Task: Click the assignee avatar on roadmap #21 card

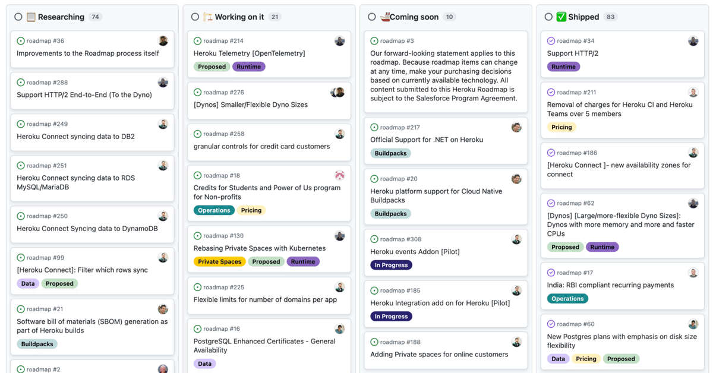Action: pyautogui.click(x=163, y=309)
